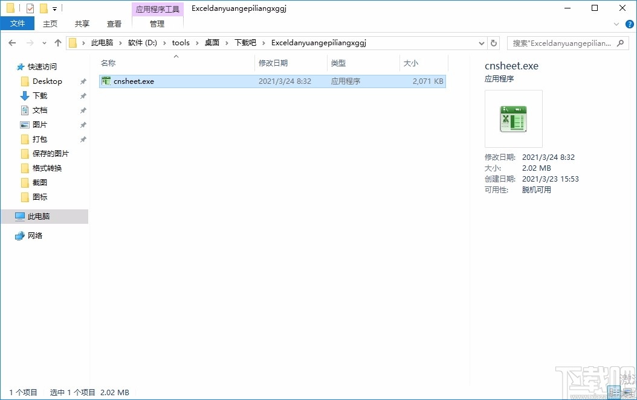
Task: Click the up arrow to go to parent folder
Action: pyautogui.click(x=57, y=42)
